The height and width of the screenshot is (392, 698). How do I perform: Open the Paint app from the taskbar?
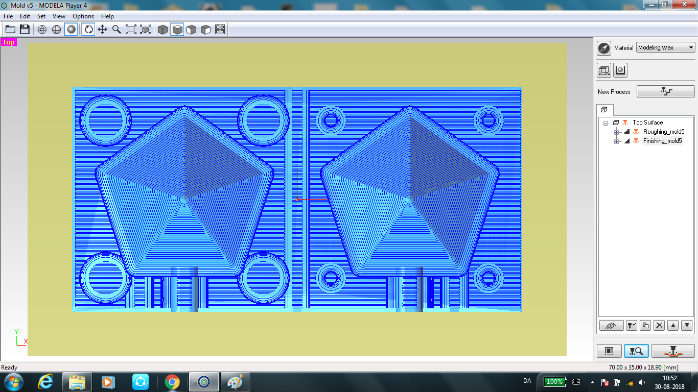pyautogui.click(x=236, y=382)
